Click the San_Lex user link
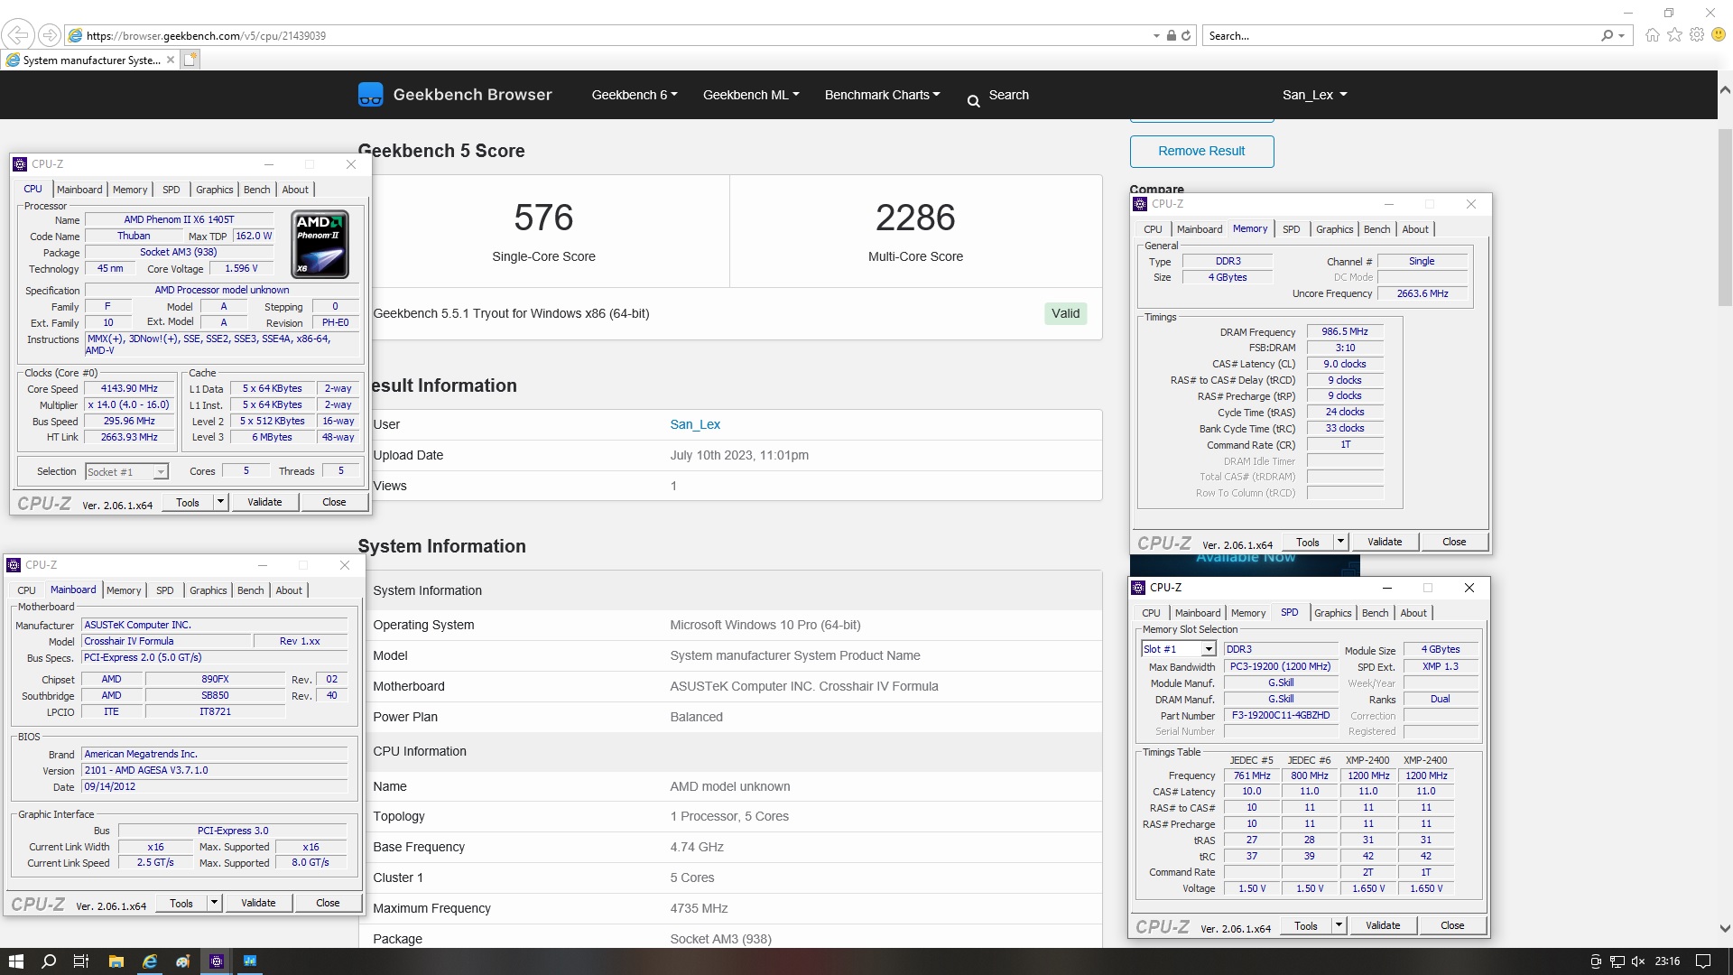The image size is (1733, 975). (x=695, y=424)
